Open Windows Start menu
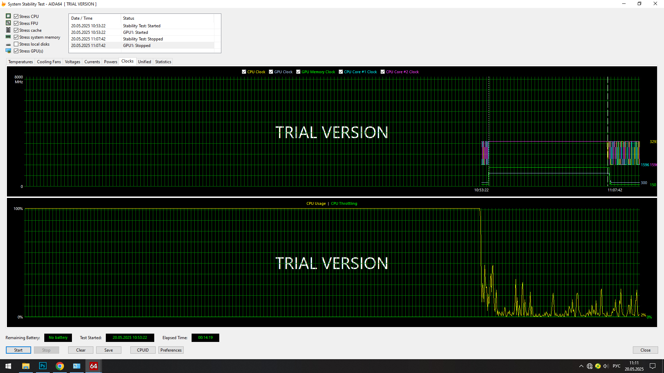 click(x=8, y=366)
